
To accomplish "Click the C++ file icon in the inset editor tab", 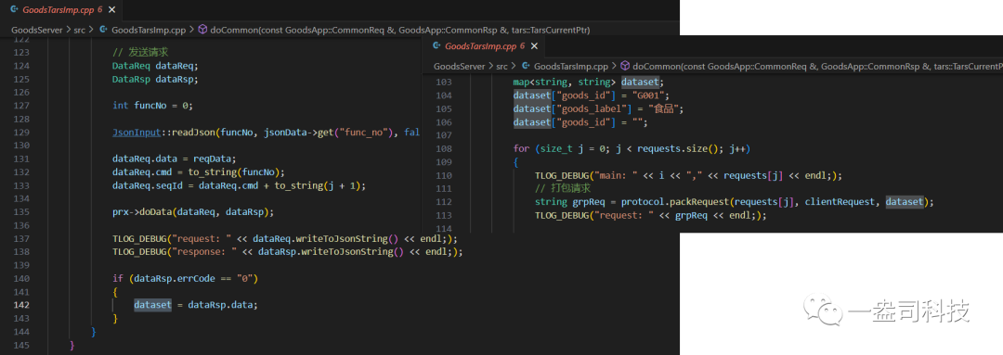I will click(436, 46).
